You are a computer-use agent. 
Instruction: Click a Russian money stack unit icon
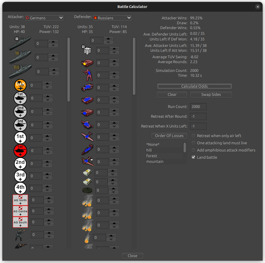[87, 173]
